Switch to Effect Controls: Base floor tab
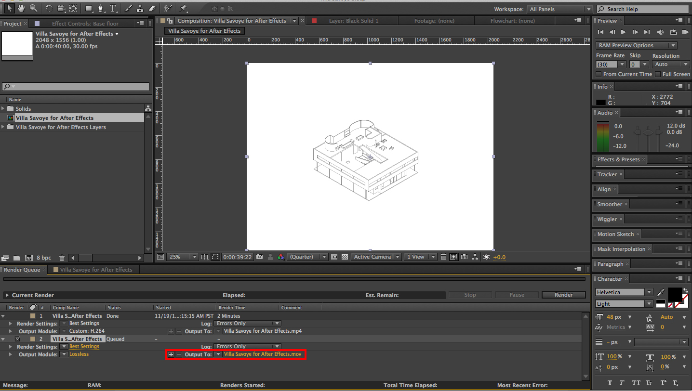This screenshot has height=391, width=692. click(85, 24)
